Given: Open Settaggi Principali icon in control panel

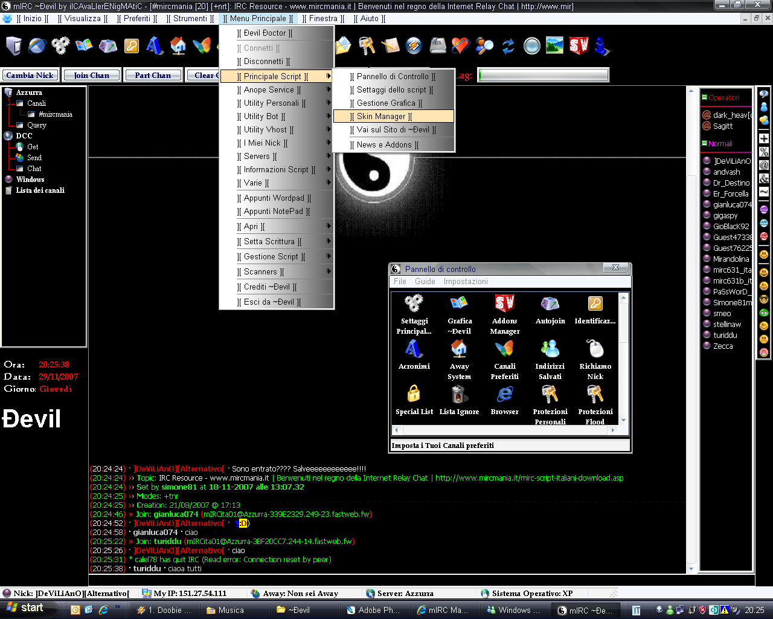Looking at the screenshot, I should pos(414,303).
